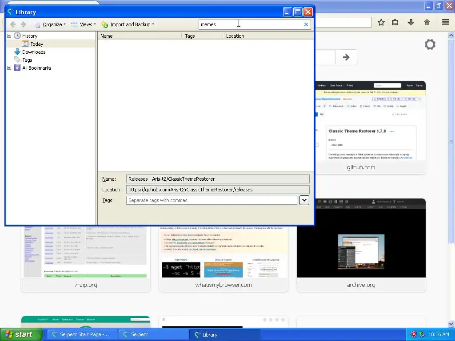Viewport: 455px width, 341px height.
Task: Open the Views menu
Action: pyautogui.click(x=84, y=24)
